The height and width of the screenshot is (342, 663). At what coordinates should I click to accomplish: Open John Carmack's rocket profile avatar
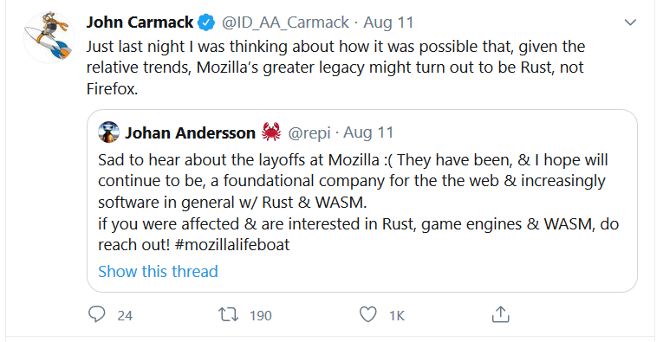click(x=49, y=37)
